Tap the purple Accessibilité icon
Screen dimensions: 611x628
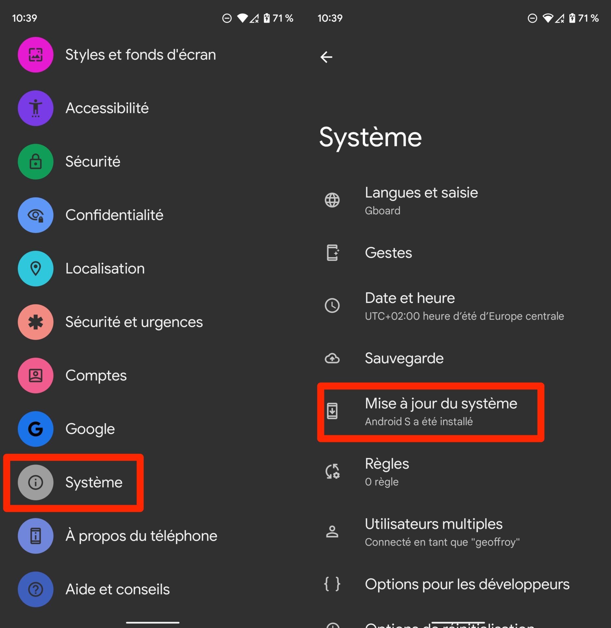click(x=35, y=108)
